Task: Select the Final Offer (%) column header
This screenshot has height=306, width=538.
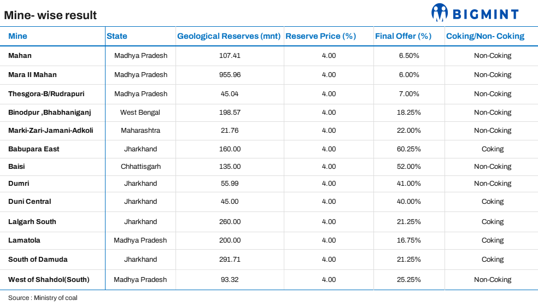Action: coord(403,36)
